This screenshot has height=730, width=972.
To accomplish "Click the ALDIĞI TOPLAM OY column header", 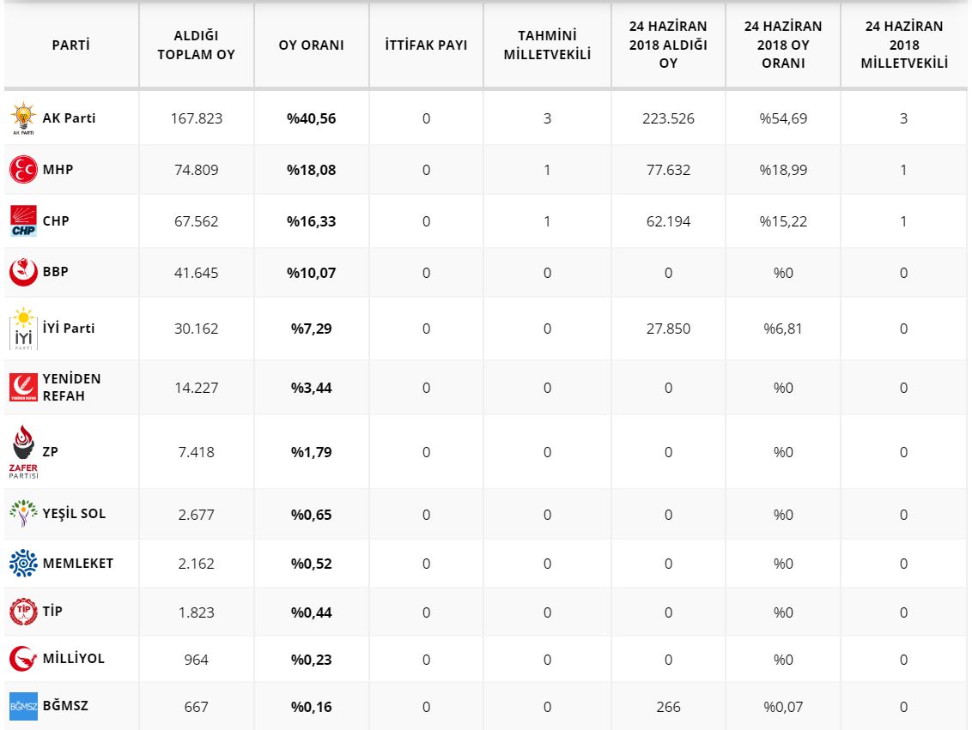I will (x=196, y=45).
